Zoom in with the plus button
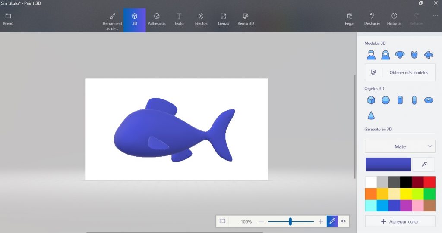The height and width of the screenshot is (233, 442). 321,221
